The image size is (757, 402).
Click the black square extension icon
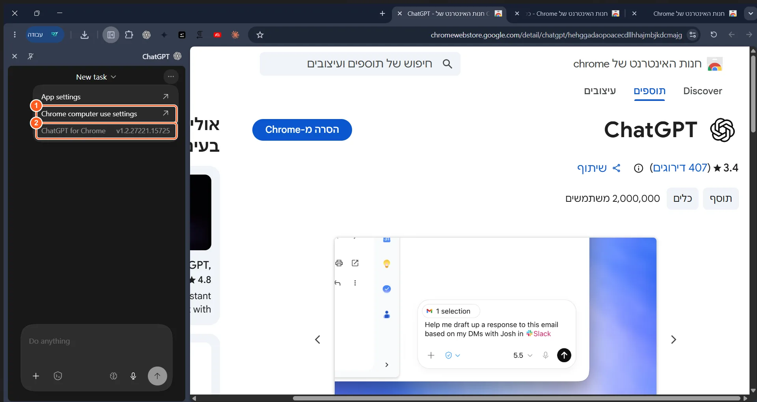(x=182, y=35)
